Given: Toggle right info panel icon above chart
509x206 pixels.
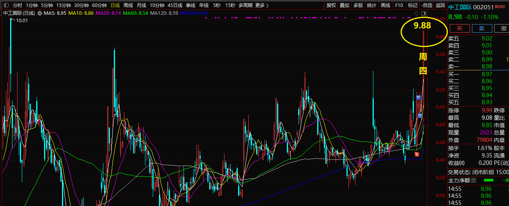Looking at the screenshot, I should point(423,13).
